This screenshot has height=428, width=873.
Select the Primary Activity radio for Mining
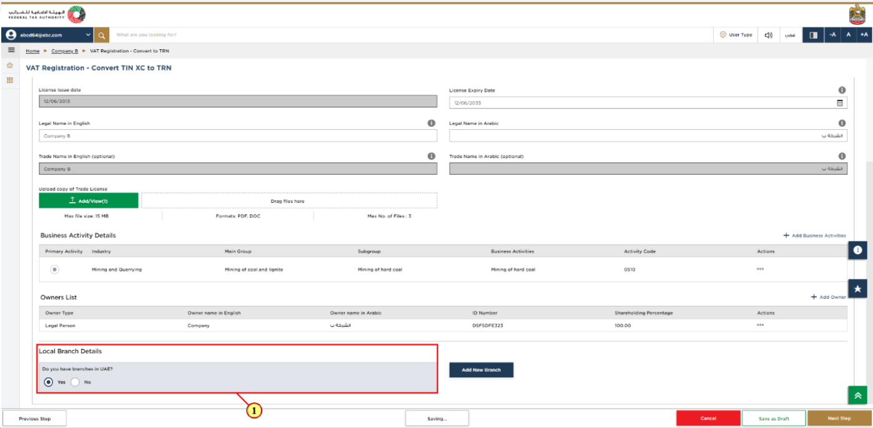pyautogui.click(x=55, y=270)
